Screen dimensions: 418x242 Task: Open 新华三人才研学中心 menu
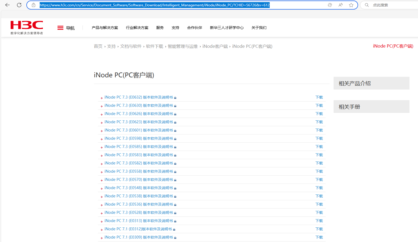[x=227, y=28]
